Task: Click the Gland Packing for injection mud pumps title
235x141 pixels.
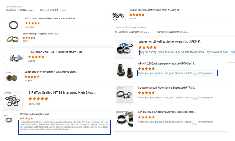Action: [x=41, y=34]
